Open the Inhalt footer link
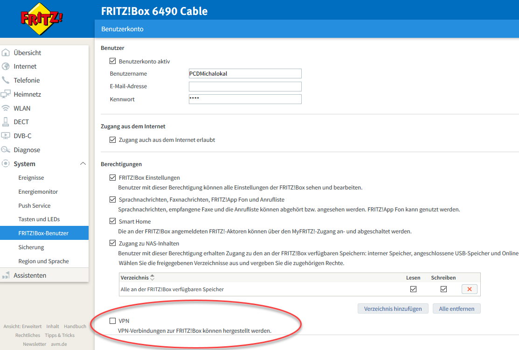 pos(53,326)
